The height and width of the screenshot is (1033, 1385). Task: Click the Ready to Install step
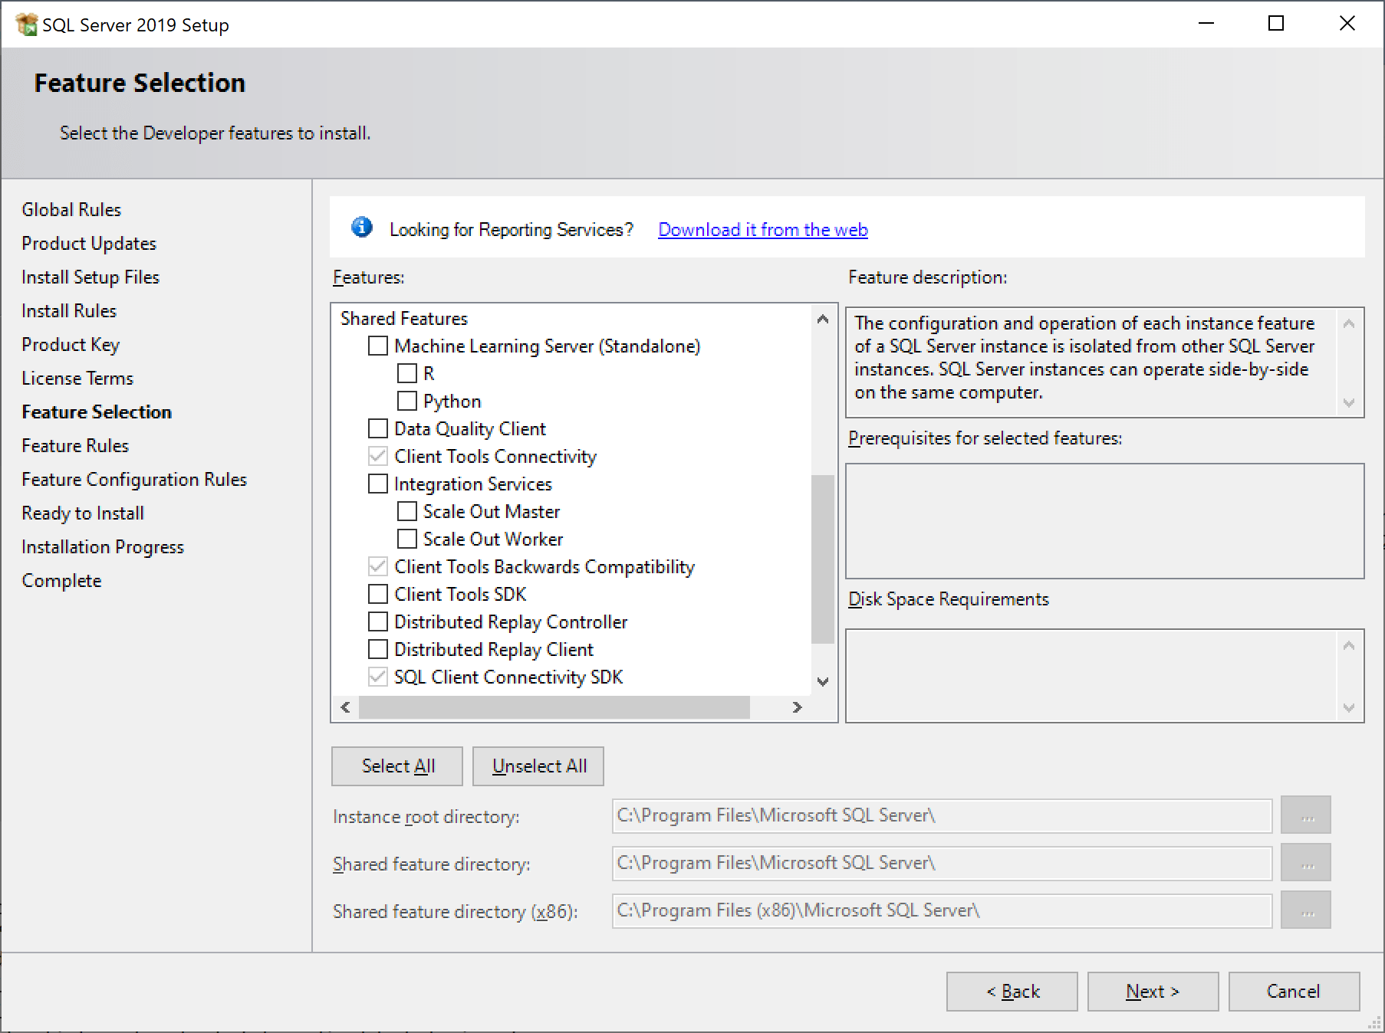(83, 513)
